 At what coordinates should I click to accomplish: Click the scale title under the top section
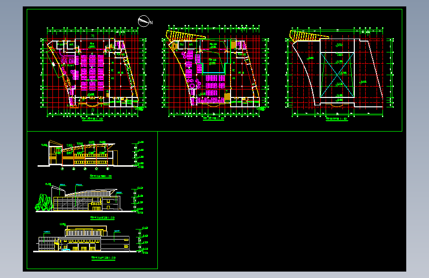[x=100, y=177]
